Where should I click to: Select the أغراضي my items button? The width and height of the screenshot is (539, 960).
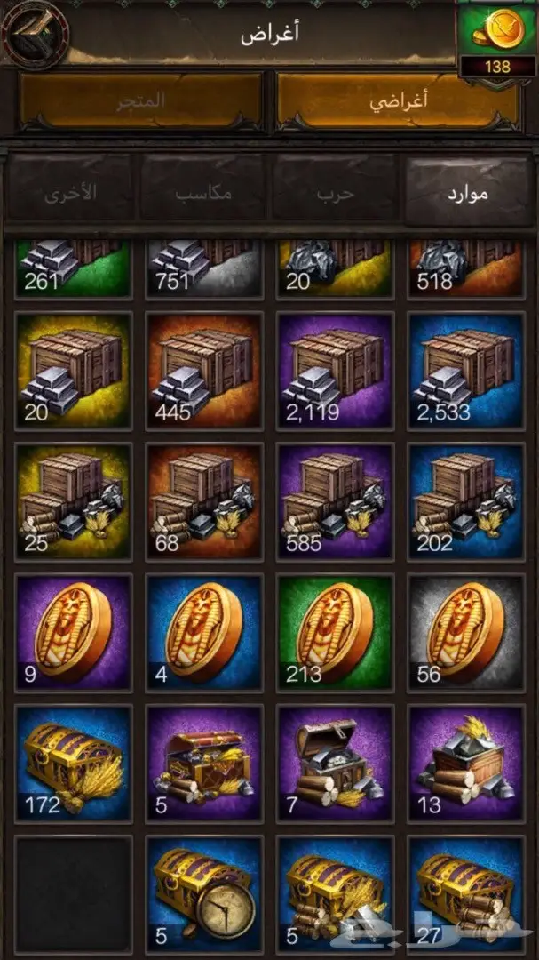pyautogui.click(x=398, y=101)
